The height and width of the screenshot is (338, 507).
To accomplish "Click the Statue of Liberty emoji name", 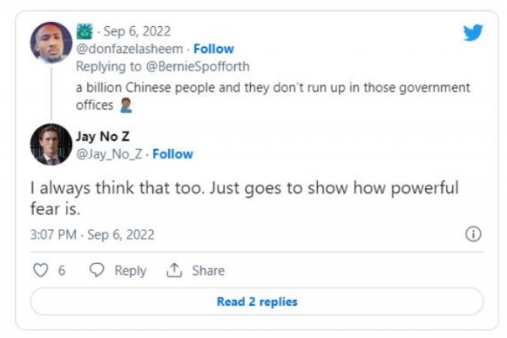I will click(x=84, y=32).
